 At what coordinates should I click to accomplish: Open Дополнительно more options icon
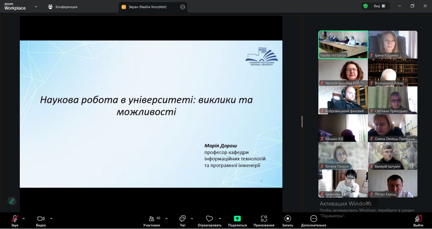(313, 219)
